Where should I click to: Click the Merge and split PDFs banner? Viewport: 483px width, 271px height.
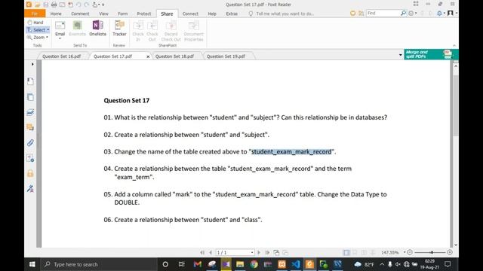coord(431,54)
